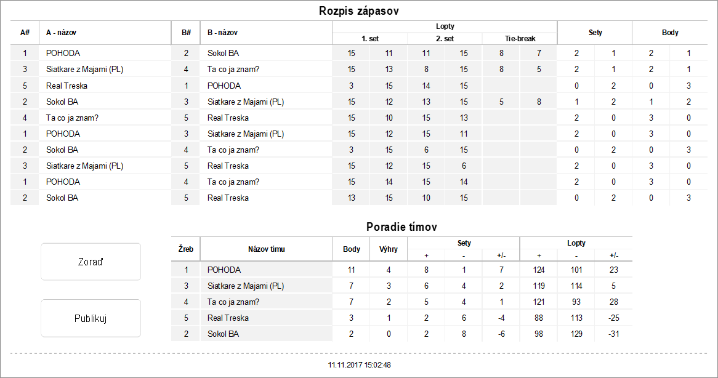The height and width of the screenshot is (378, 718).
Task: Click the Lopty header in the standings table
Action: click(x=576, y=243)
